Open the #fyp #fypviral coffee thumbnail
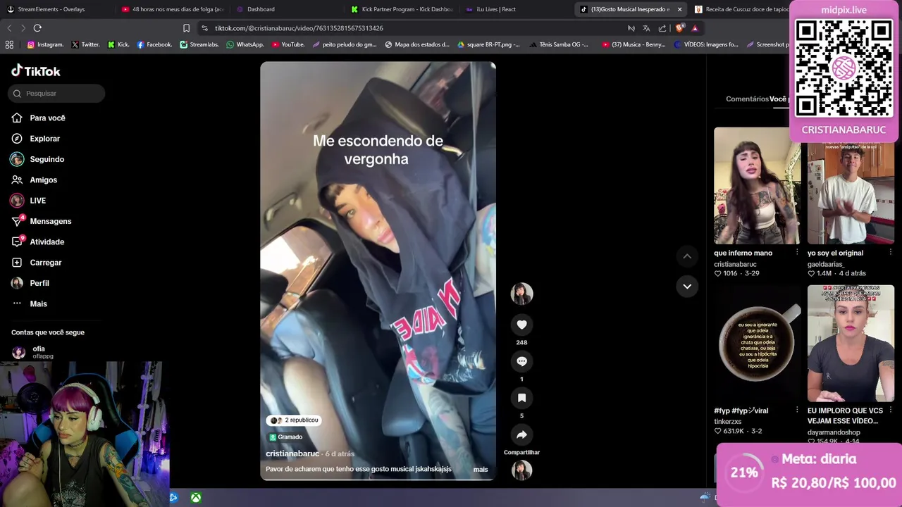This screenshot has height=507, width=902. [757, 343]
